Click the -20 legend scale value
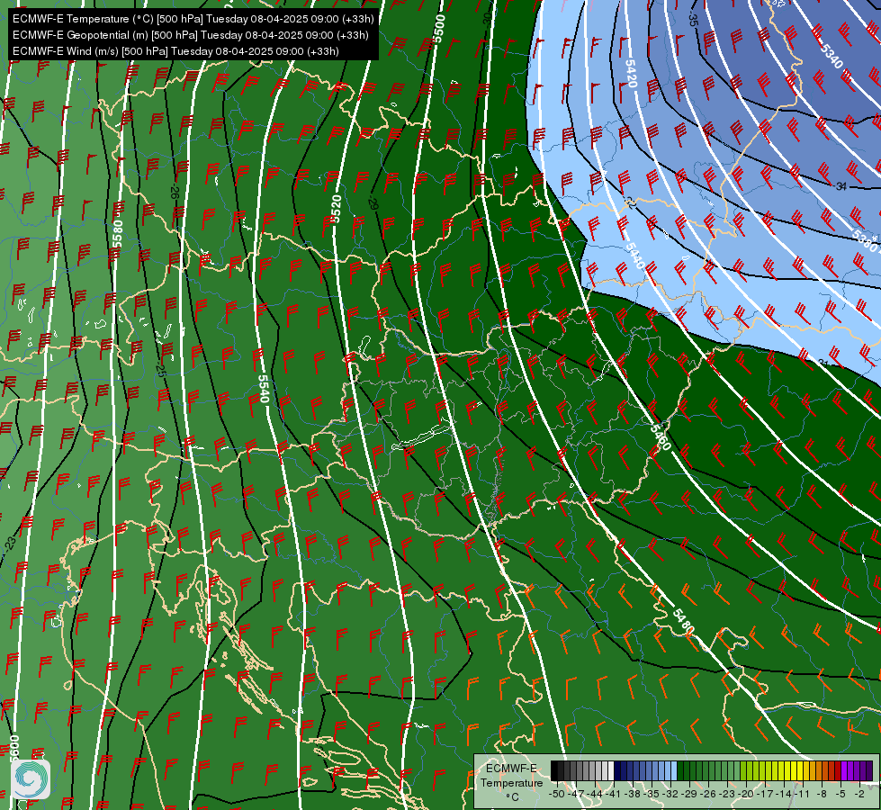Viewport: 881px width, 810px height. pyautogui.click(x=746, y=794)
